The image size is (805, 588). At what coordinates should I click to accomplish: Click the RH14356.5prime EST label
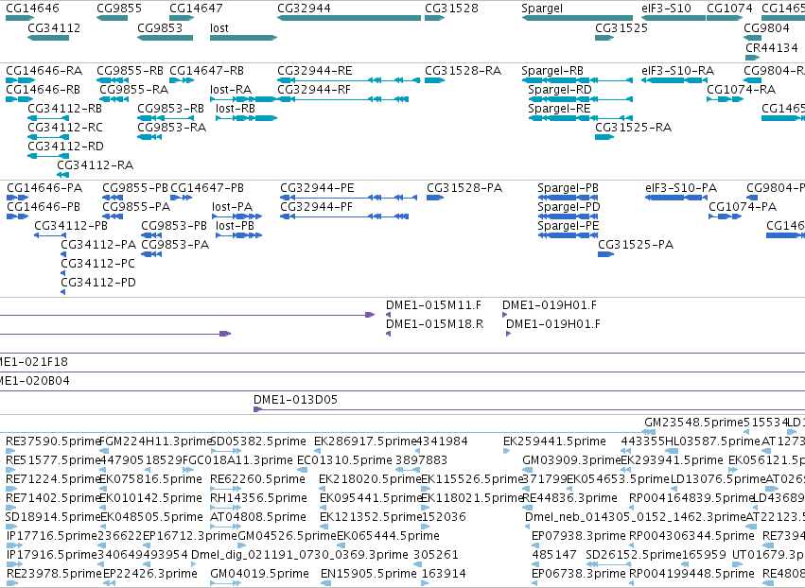[259, 498]
